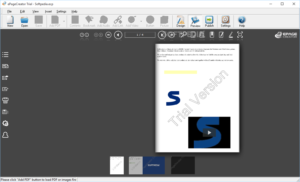Click the Add PDF toolbar icon
Screen dimensions: 300x182
click(55, 21)
